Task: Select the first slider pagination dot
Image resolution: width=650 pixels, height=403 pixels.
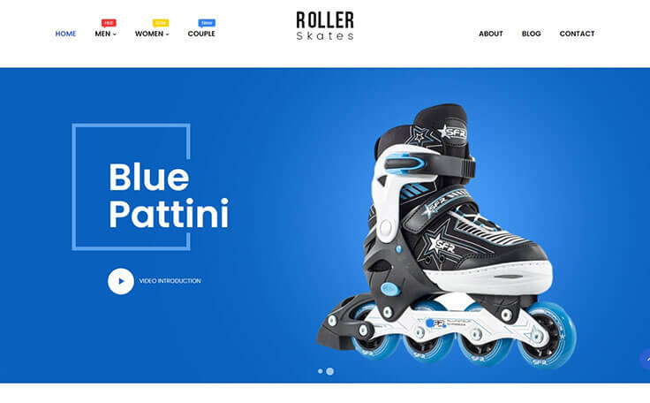Action: [x=320, y=371]
